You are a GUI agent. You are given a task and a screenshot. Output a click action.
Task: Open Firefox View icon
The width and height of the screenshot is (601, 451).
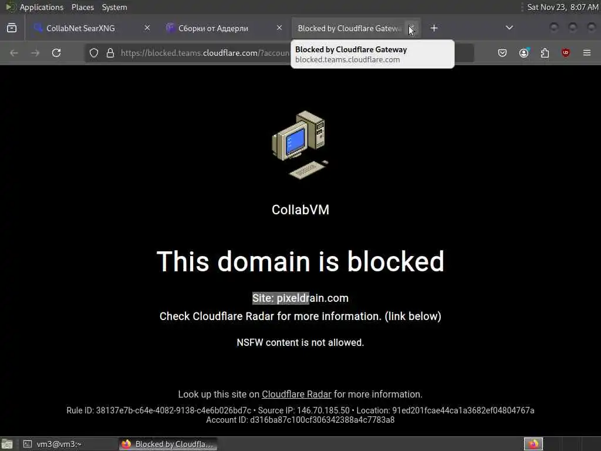12,28
